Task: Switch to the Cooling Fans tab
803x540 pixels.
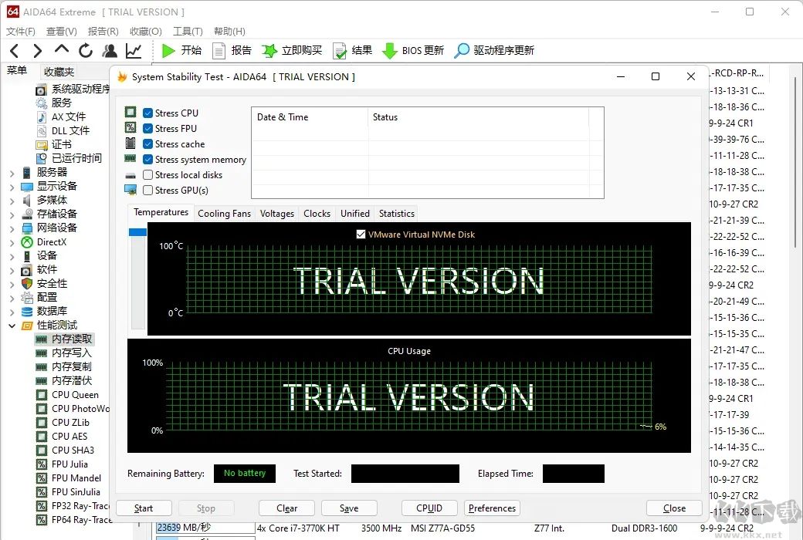Action: pos(224,214)
